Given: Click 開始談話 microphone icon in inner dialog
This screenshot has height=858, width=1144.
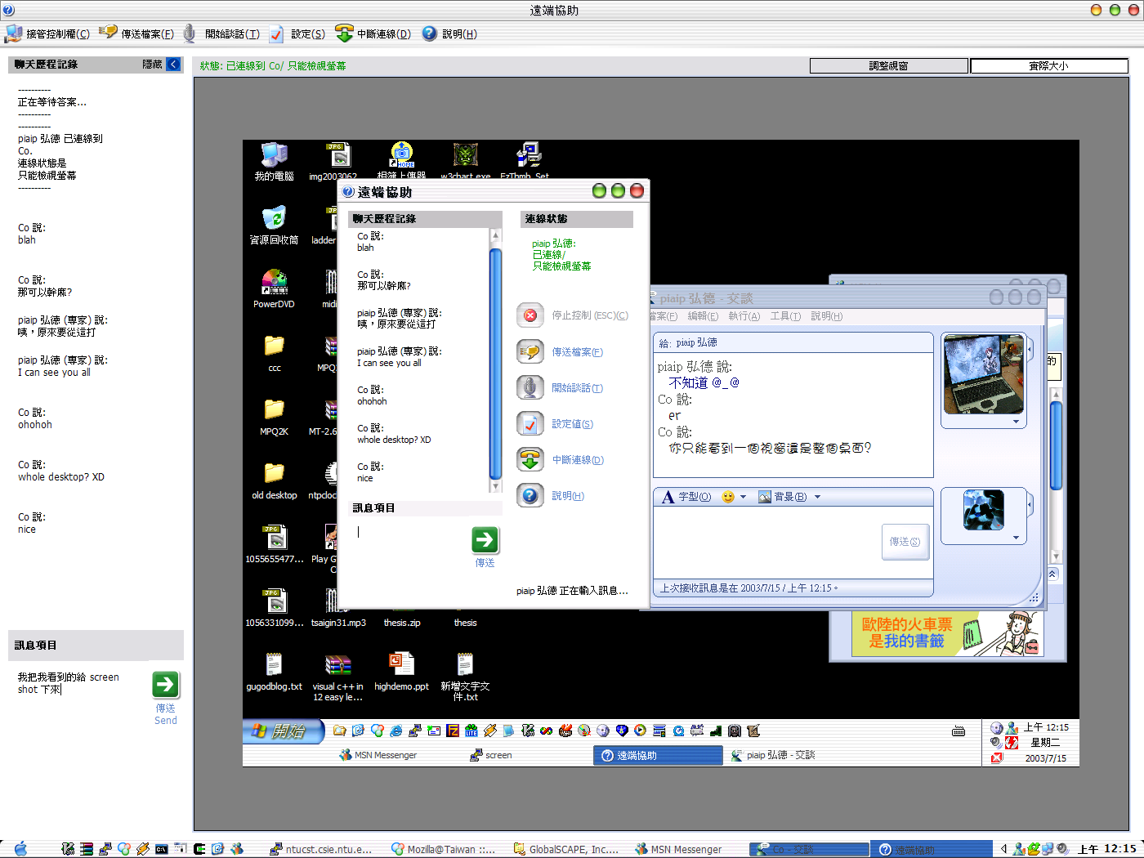Looking at the screenshot, I should [530, 387].
